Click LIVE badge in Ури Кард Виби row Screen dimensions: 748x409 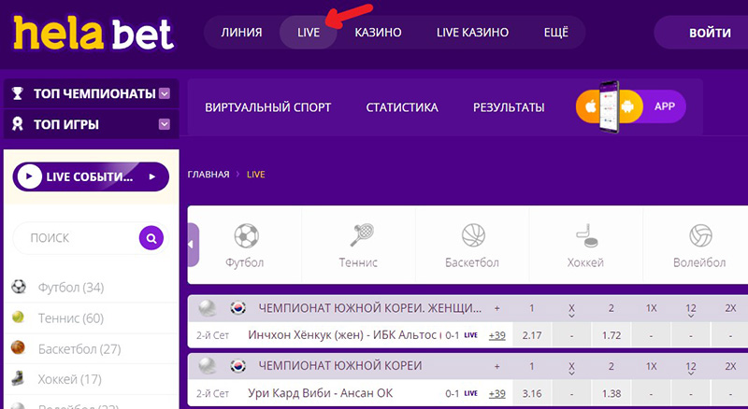[471, 393]
